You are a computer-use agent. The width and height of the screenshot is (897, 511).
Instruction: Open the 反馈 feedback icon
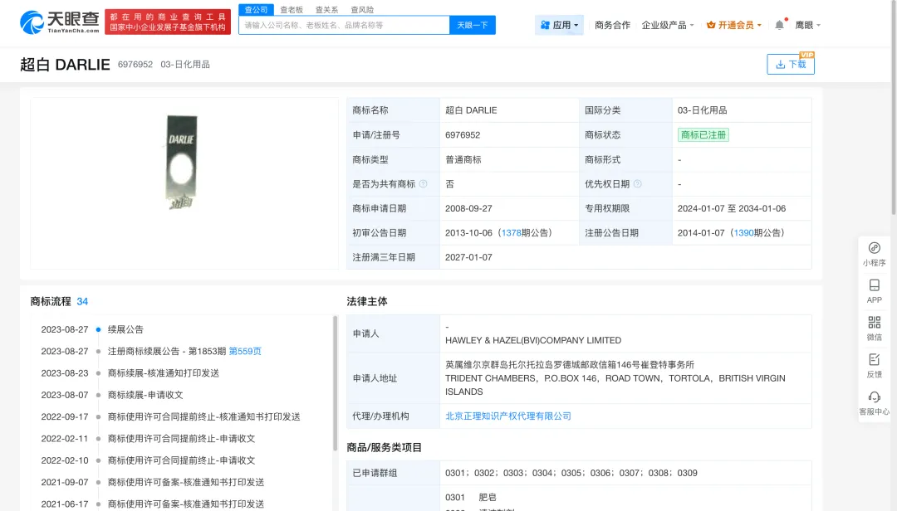pos(874,360)
